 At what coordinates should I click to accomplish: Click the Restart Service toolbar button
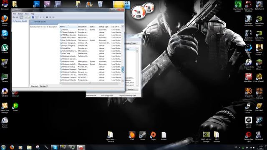(53, 17)
